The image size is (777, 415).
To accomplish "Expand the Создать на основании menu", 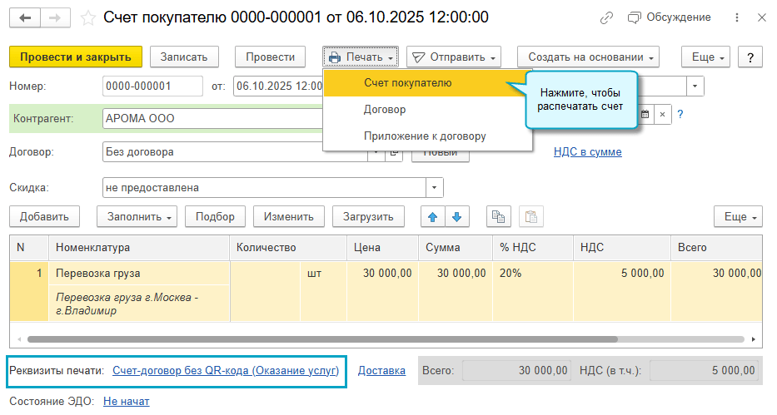I will 588,57.
